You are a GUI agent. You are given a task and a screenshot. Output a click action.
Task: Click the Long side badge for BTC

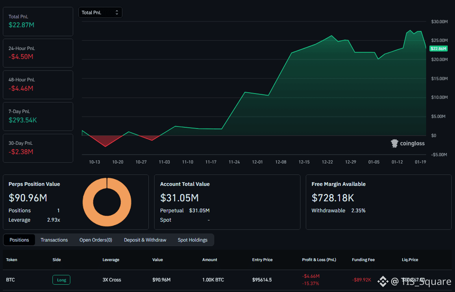(61, 280)
